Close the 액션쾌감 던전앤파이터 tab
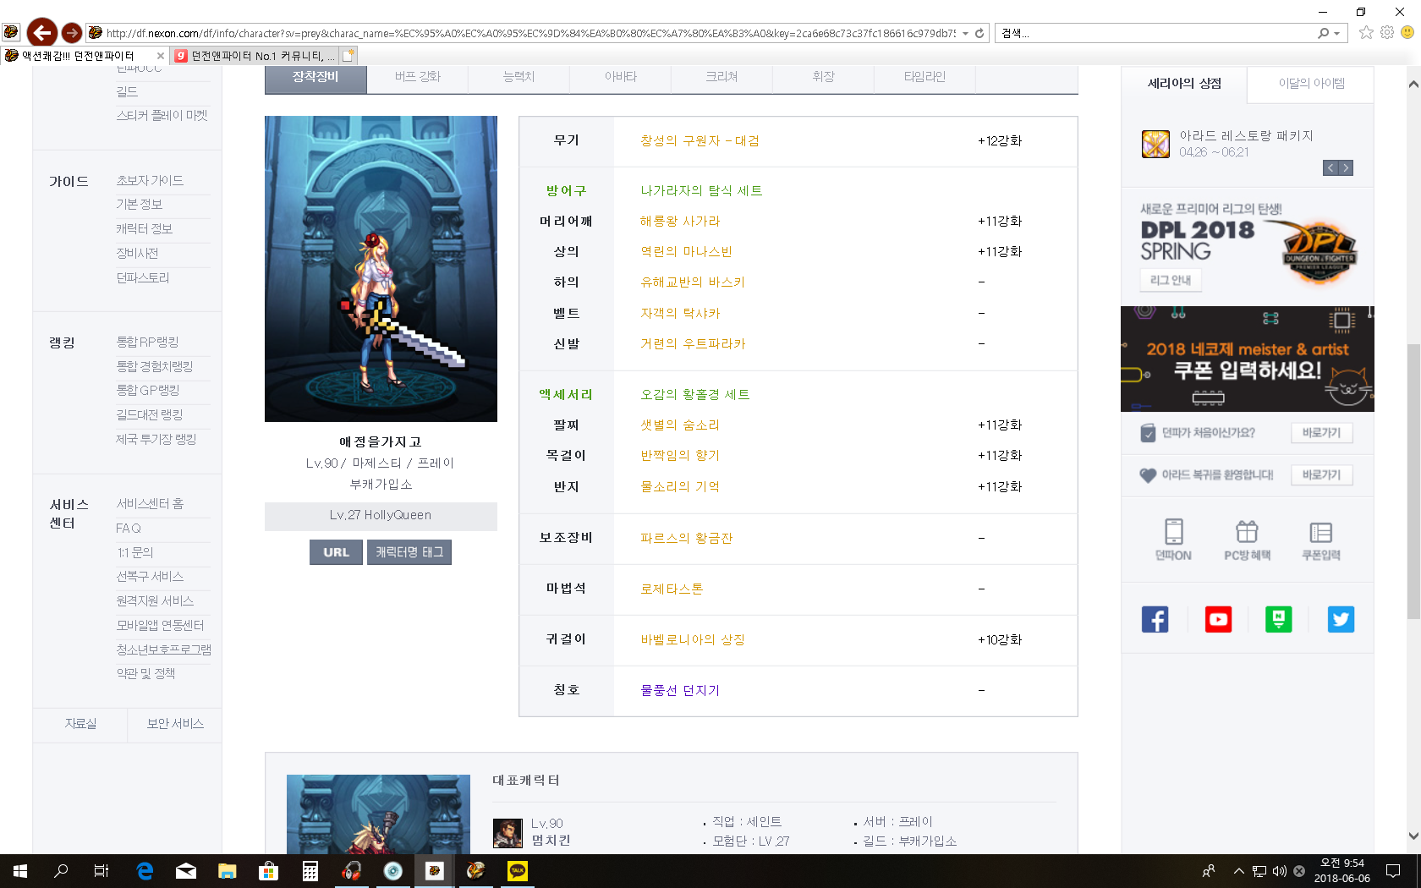 pyautogui.click(x=161, y=56)
